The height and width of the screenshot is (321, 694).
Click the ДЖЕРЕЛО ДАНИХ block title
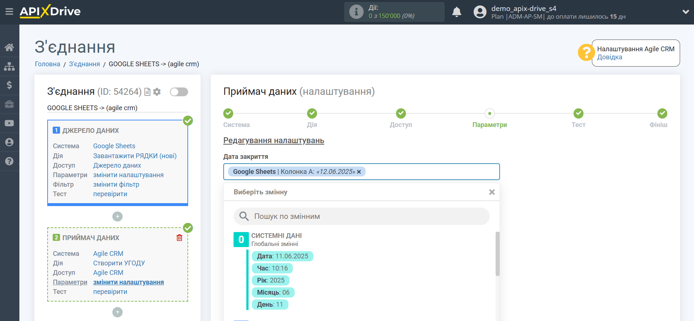click(91, 131)
